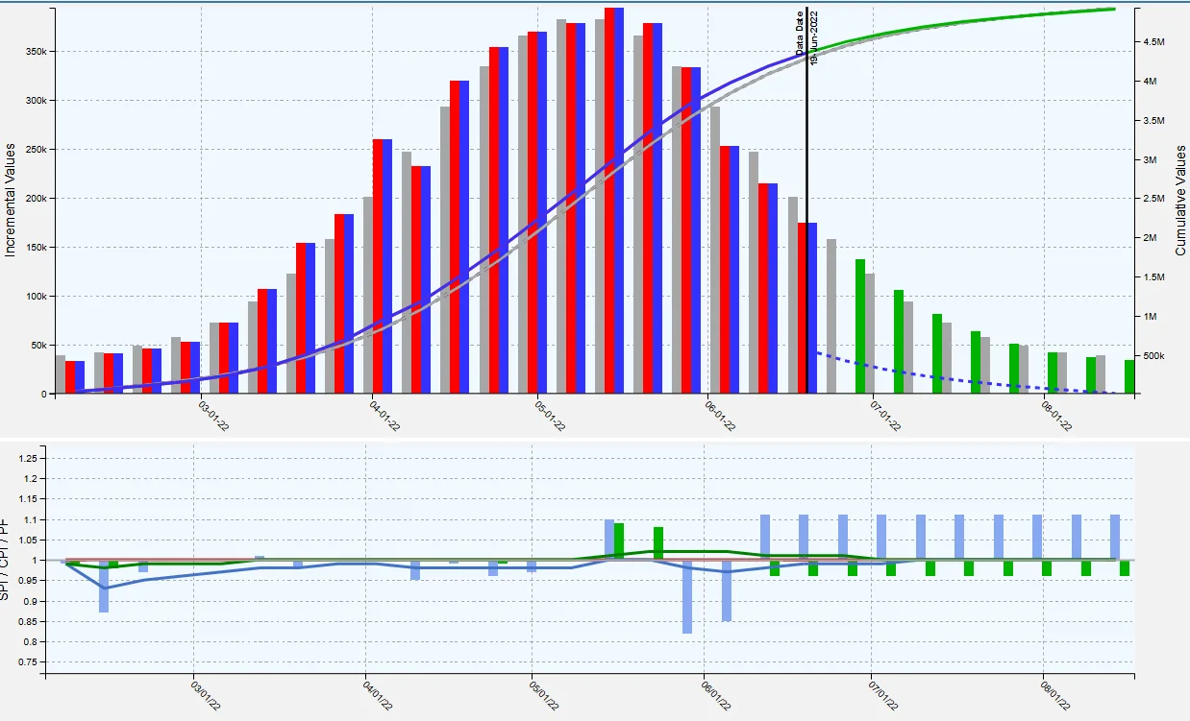Click the 350k label on left axis
The width and height of the screenshot is (1190, 721).
(35, 51)
